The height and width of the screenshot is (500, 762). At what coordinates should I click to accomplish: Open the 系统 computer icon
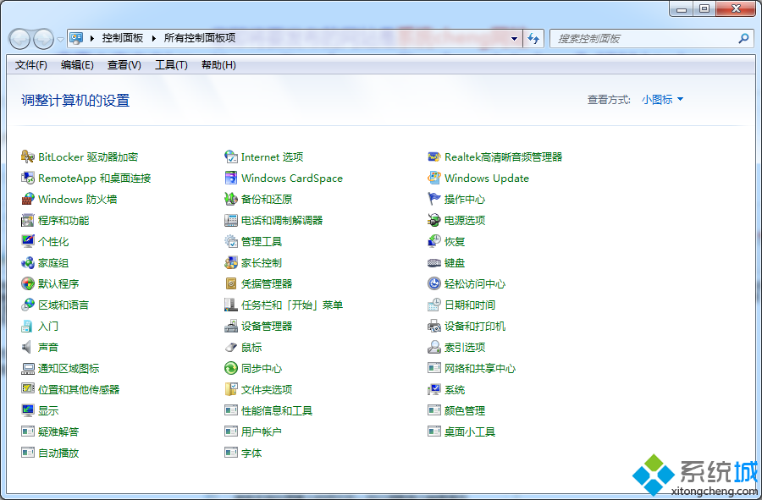pyautogui.click(x=434, y=389)
